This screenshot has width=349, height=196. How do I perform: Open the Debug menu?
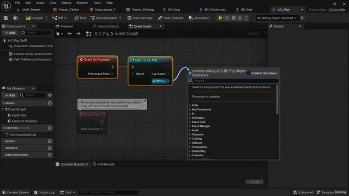point(67,3)
